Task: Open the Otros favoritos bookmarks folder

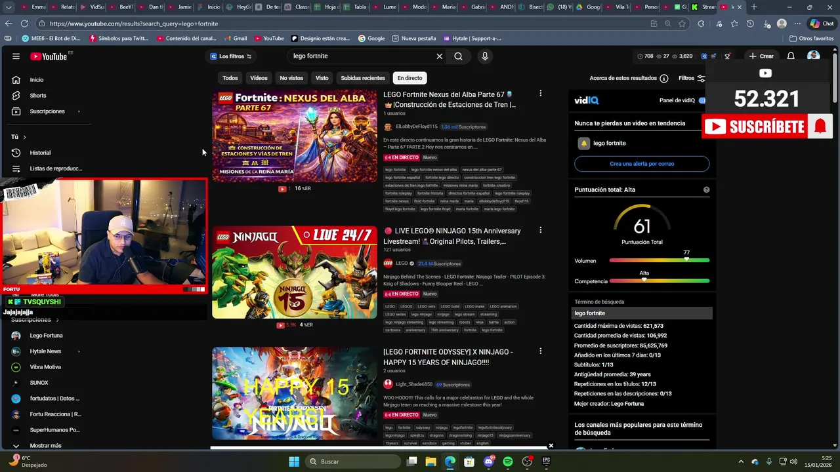Action: [x=812, y=38]
